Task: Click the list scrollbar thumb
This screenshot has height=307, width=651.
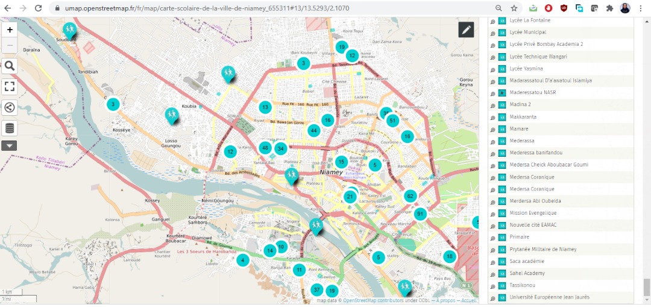Action: [646, 286]
